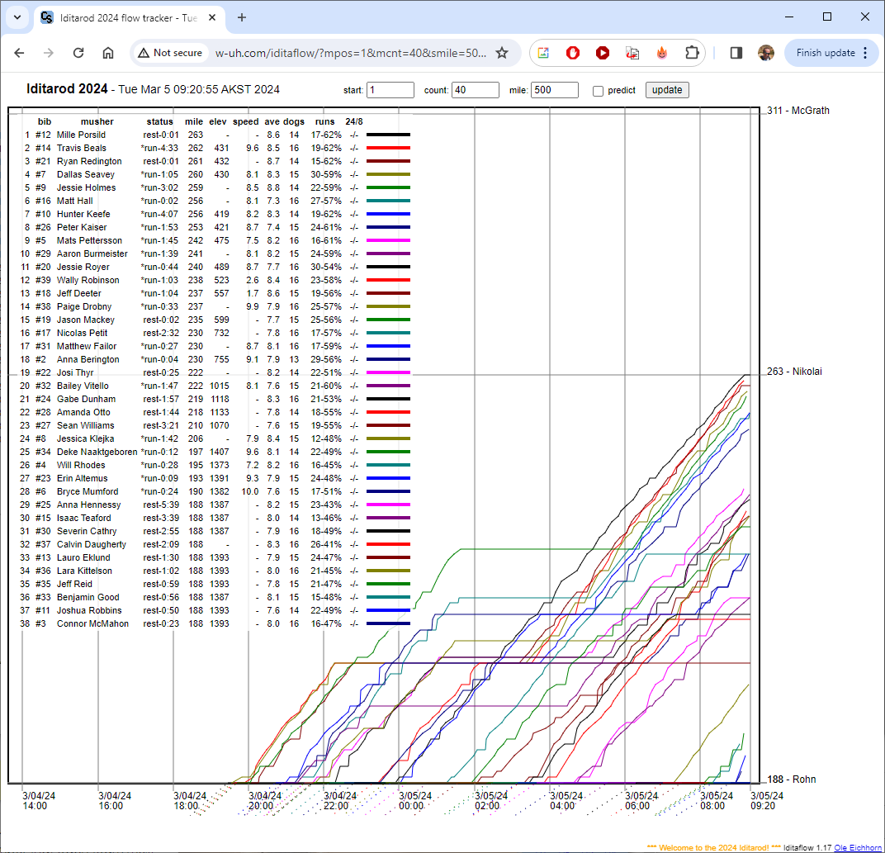885x853 pixels.
Task: Focus the mile input field
Action: click(554, 90)
